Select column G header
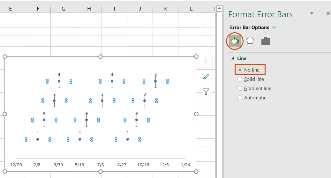Screen dimensions: 331x178 click(64, 9)
